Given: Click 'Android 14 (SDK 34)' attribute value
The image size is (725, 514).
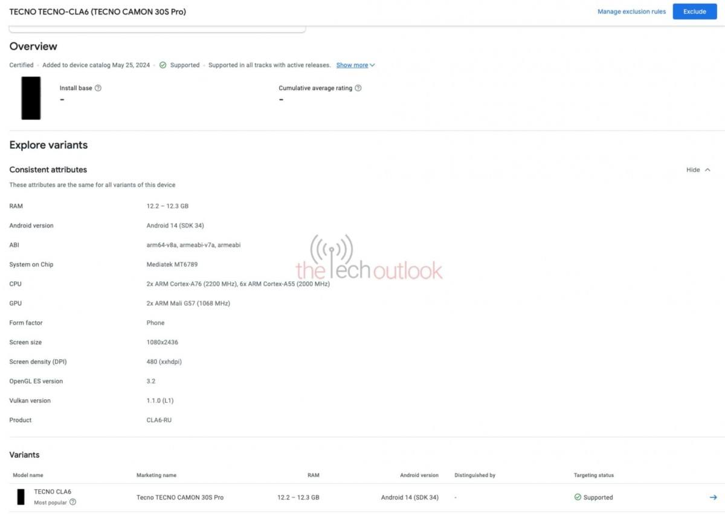Looking at the screenshot, I should [175, 226].
